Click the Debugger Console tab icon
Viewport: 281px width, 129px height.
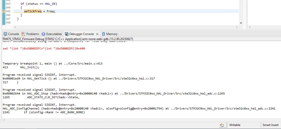pyautogui.click(x=66, y=34)
